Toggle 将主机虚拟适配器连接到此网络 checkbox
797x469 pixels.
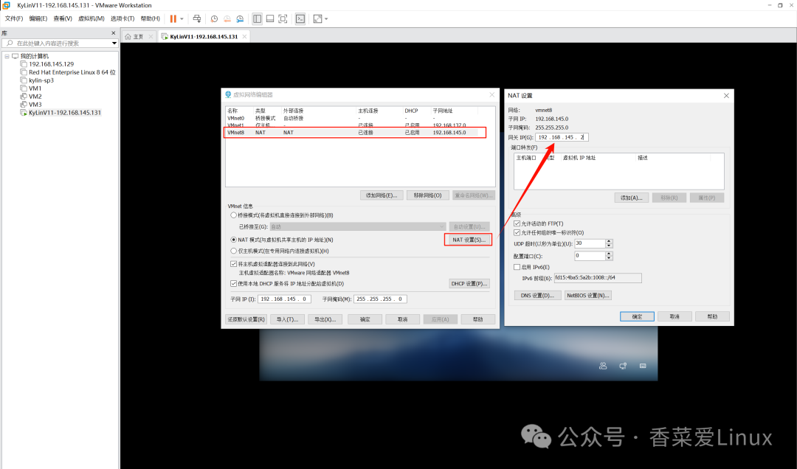234,264
